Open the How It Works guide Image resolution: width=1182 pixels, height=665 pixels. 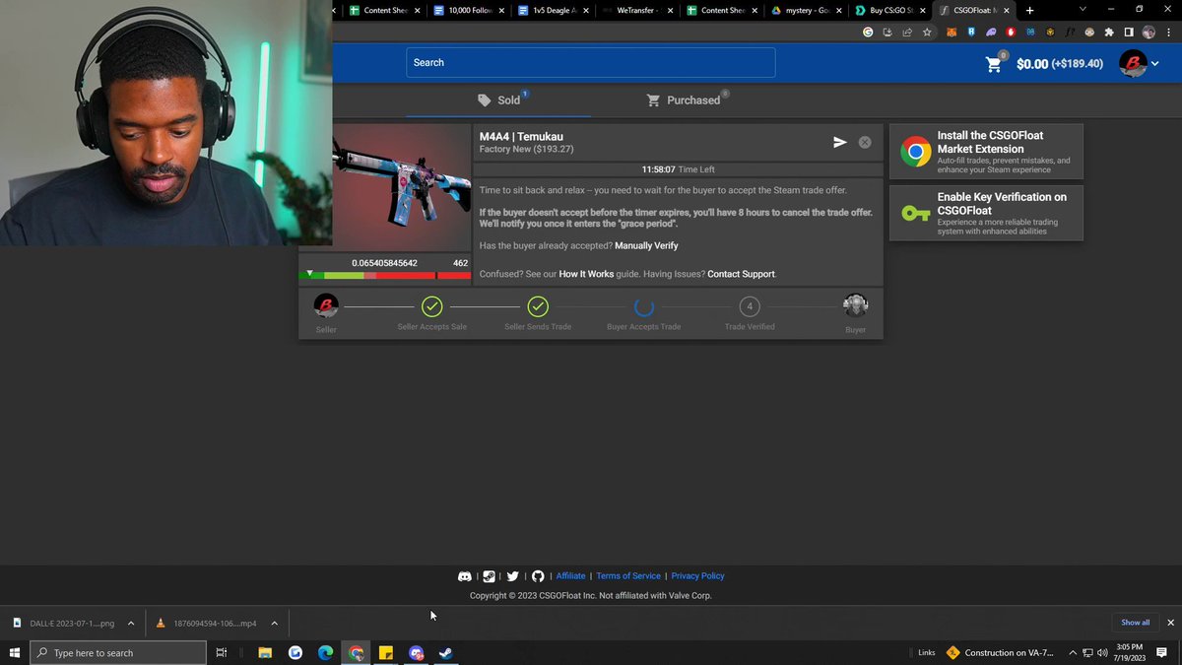tap(586, 274)
